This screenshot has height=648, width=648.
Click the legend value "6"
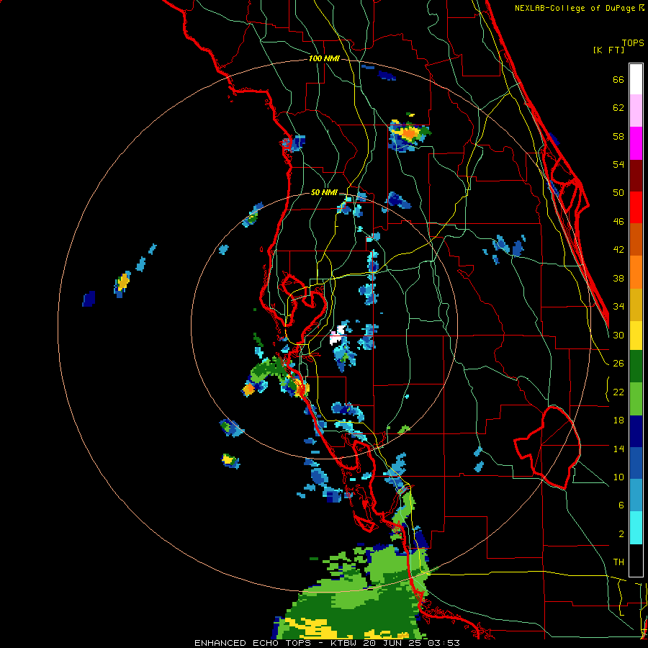pos(621,505)
